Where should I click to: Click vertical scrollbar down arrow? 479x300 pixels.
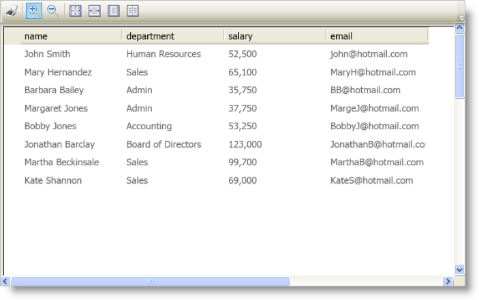[x=459, y=270]
